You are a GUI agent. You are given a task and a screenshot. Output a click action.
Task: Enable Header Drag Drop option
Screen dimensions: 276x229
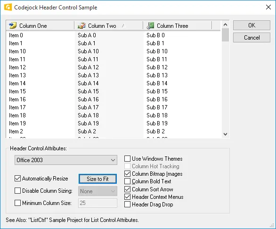pyautogui.click(x=128, y=204)
